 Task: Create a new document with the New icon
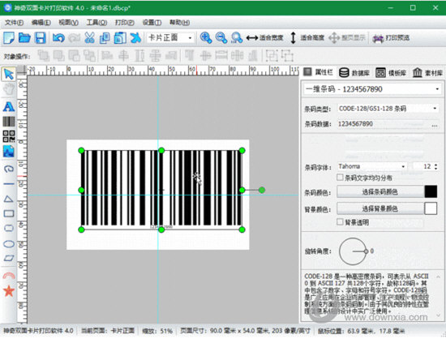click(x=9, y=38)
